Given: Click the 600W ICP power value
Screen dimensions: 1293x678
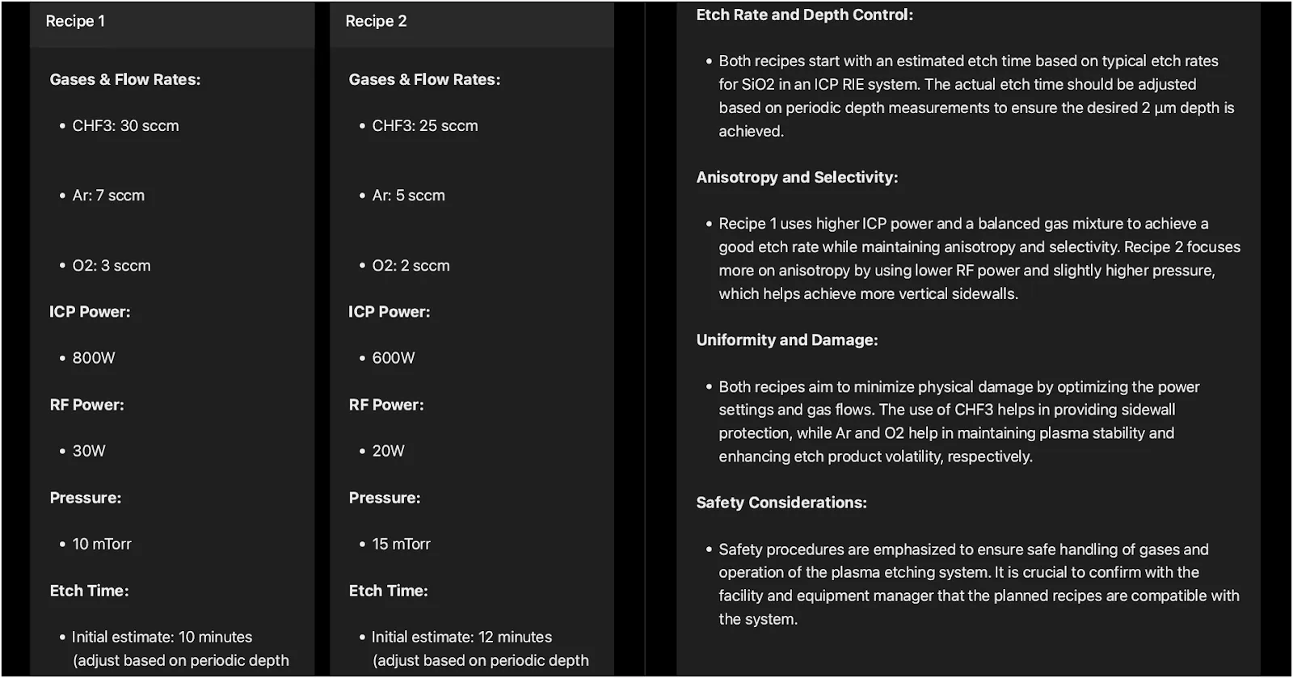Looking at the screenshot, I should coord(394,358).
